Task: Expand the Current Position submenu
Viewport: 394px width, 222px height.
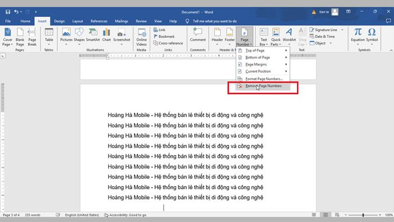Action: tap(263, 72)
